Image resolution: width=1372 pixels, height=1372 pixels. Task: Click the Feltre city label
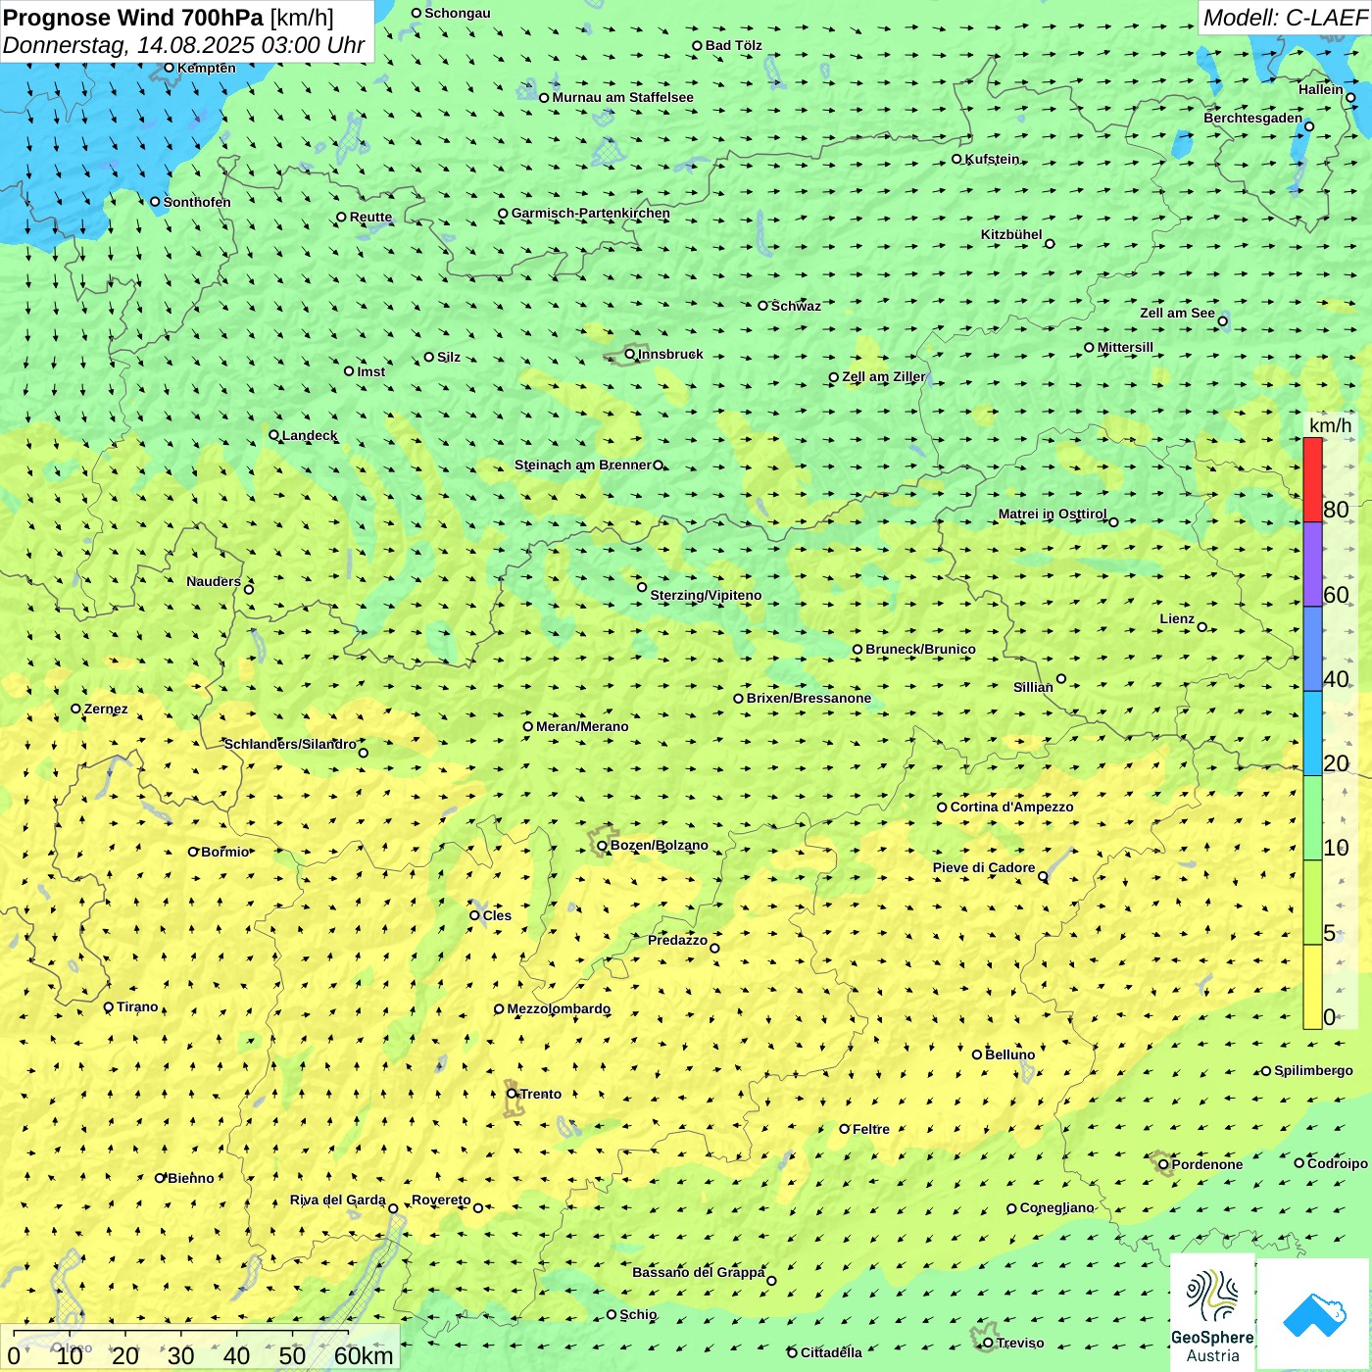point(871,1129)
